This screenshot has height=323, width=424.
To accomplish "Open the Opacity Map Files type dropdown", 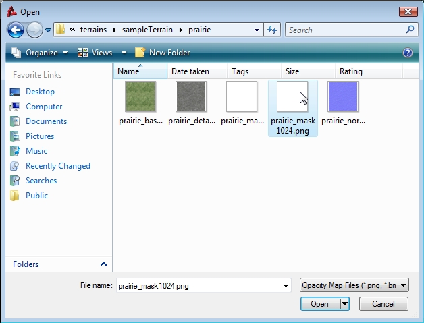I will [x=404, y=286].
